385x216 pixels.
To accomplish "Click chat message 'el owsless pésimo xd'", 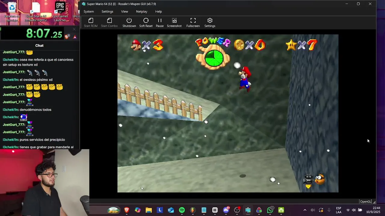I will pos(36,80).
